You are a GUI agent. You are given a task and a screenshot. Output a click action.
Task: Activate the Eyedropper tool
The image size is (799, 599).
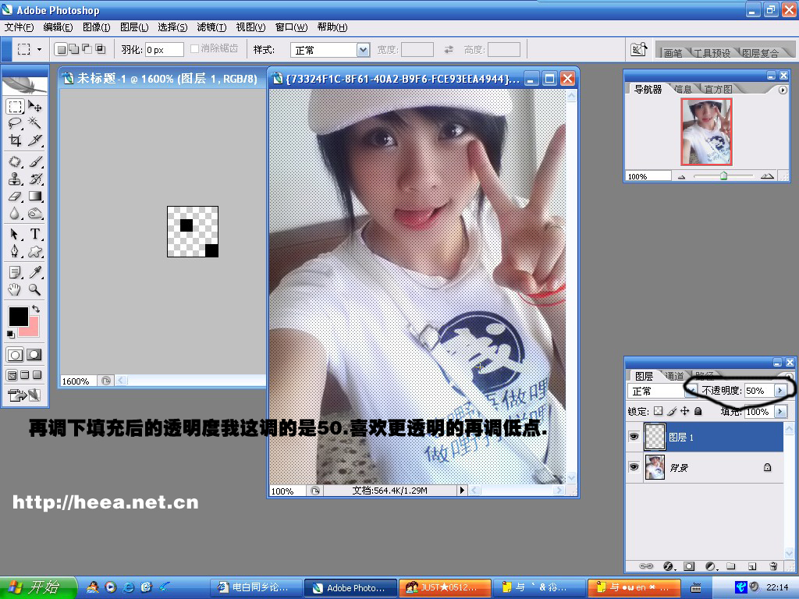[35, 271]
